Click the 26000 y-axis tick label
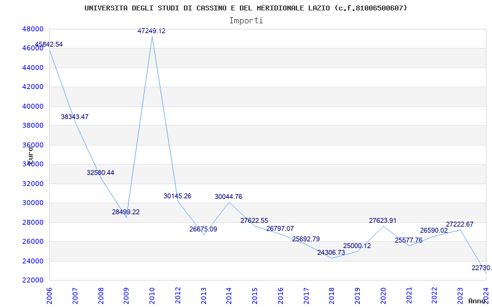 33,241
